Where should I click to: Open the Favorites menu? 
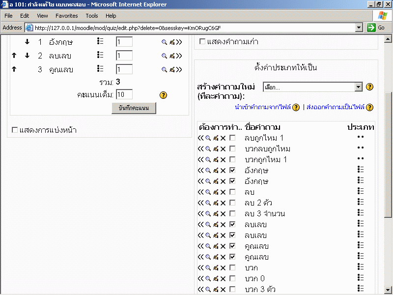click(x=66, y=16)
